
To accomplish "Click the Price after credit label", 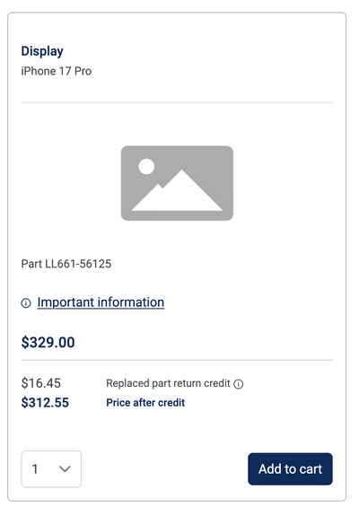I will tap(145, 403).
